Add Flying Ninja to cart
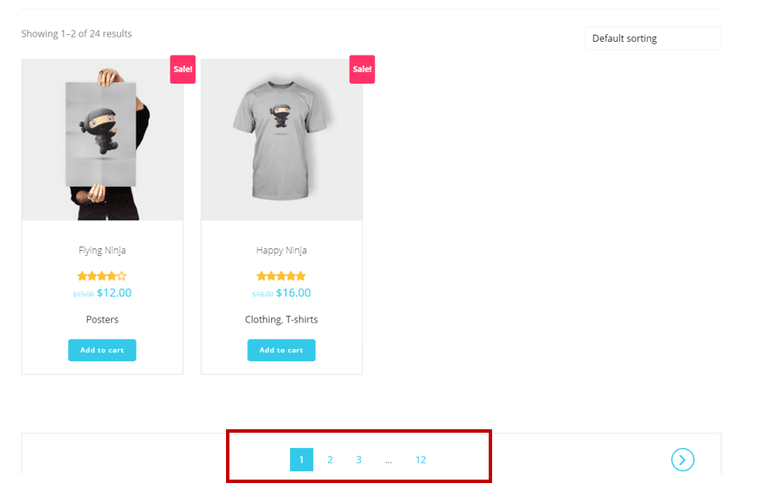Viewport: 771px width, 489px height. [102, 350]
